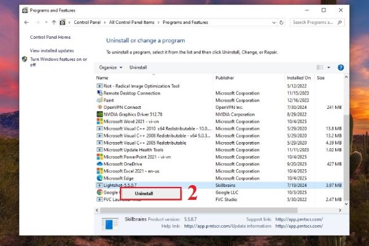Select NVIDIA Graphics Driver 512.78
369x246 pixels.
133,114
